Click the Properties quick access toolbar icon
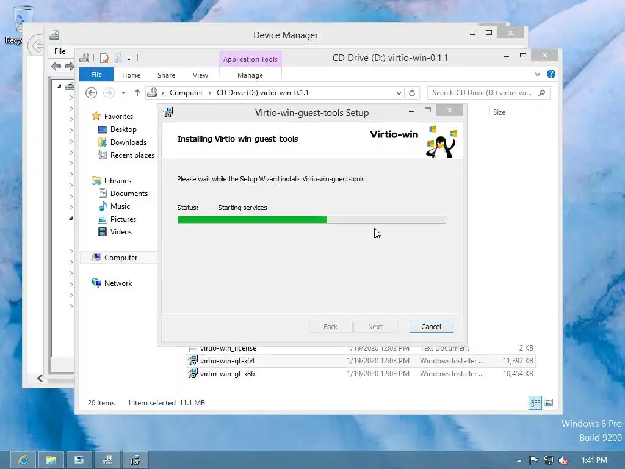This screenshot has width=625, height=469. click(x=104, y=58)
